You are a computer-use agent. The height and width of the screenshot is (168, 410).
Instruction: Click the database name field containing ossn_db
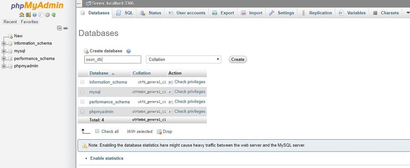[113, 60]
